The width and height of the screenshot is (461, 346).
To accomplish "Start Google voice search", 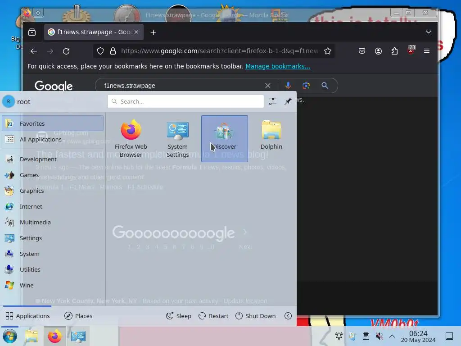I will pos(288,86).
